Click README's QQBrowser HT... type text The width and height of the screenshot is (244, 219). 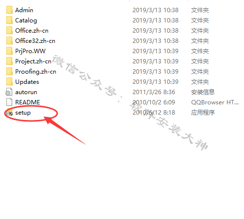point(215,102)
